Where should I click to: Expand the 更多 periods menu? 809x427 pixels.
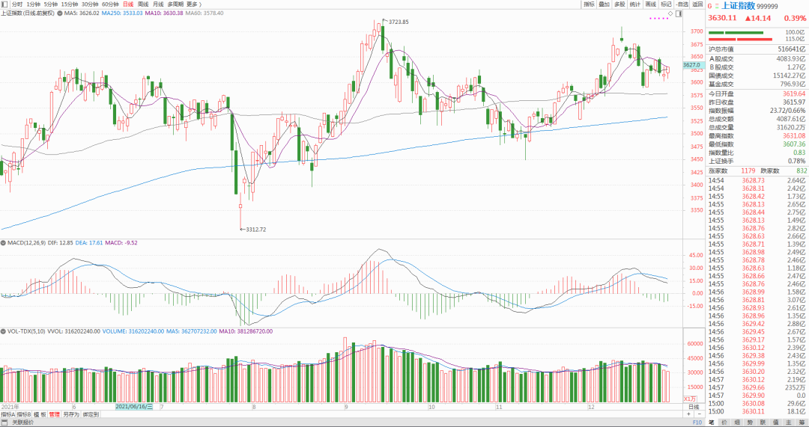(x=193, y=4)
